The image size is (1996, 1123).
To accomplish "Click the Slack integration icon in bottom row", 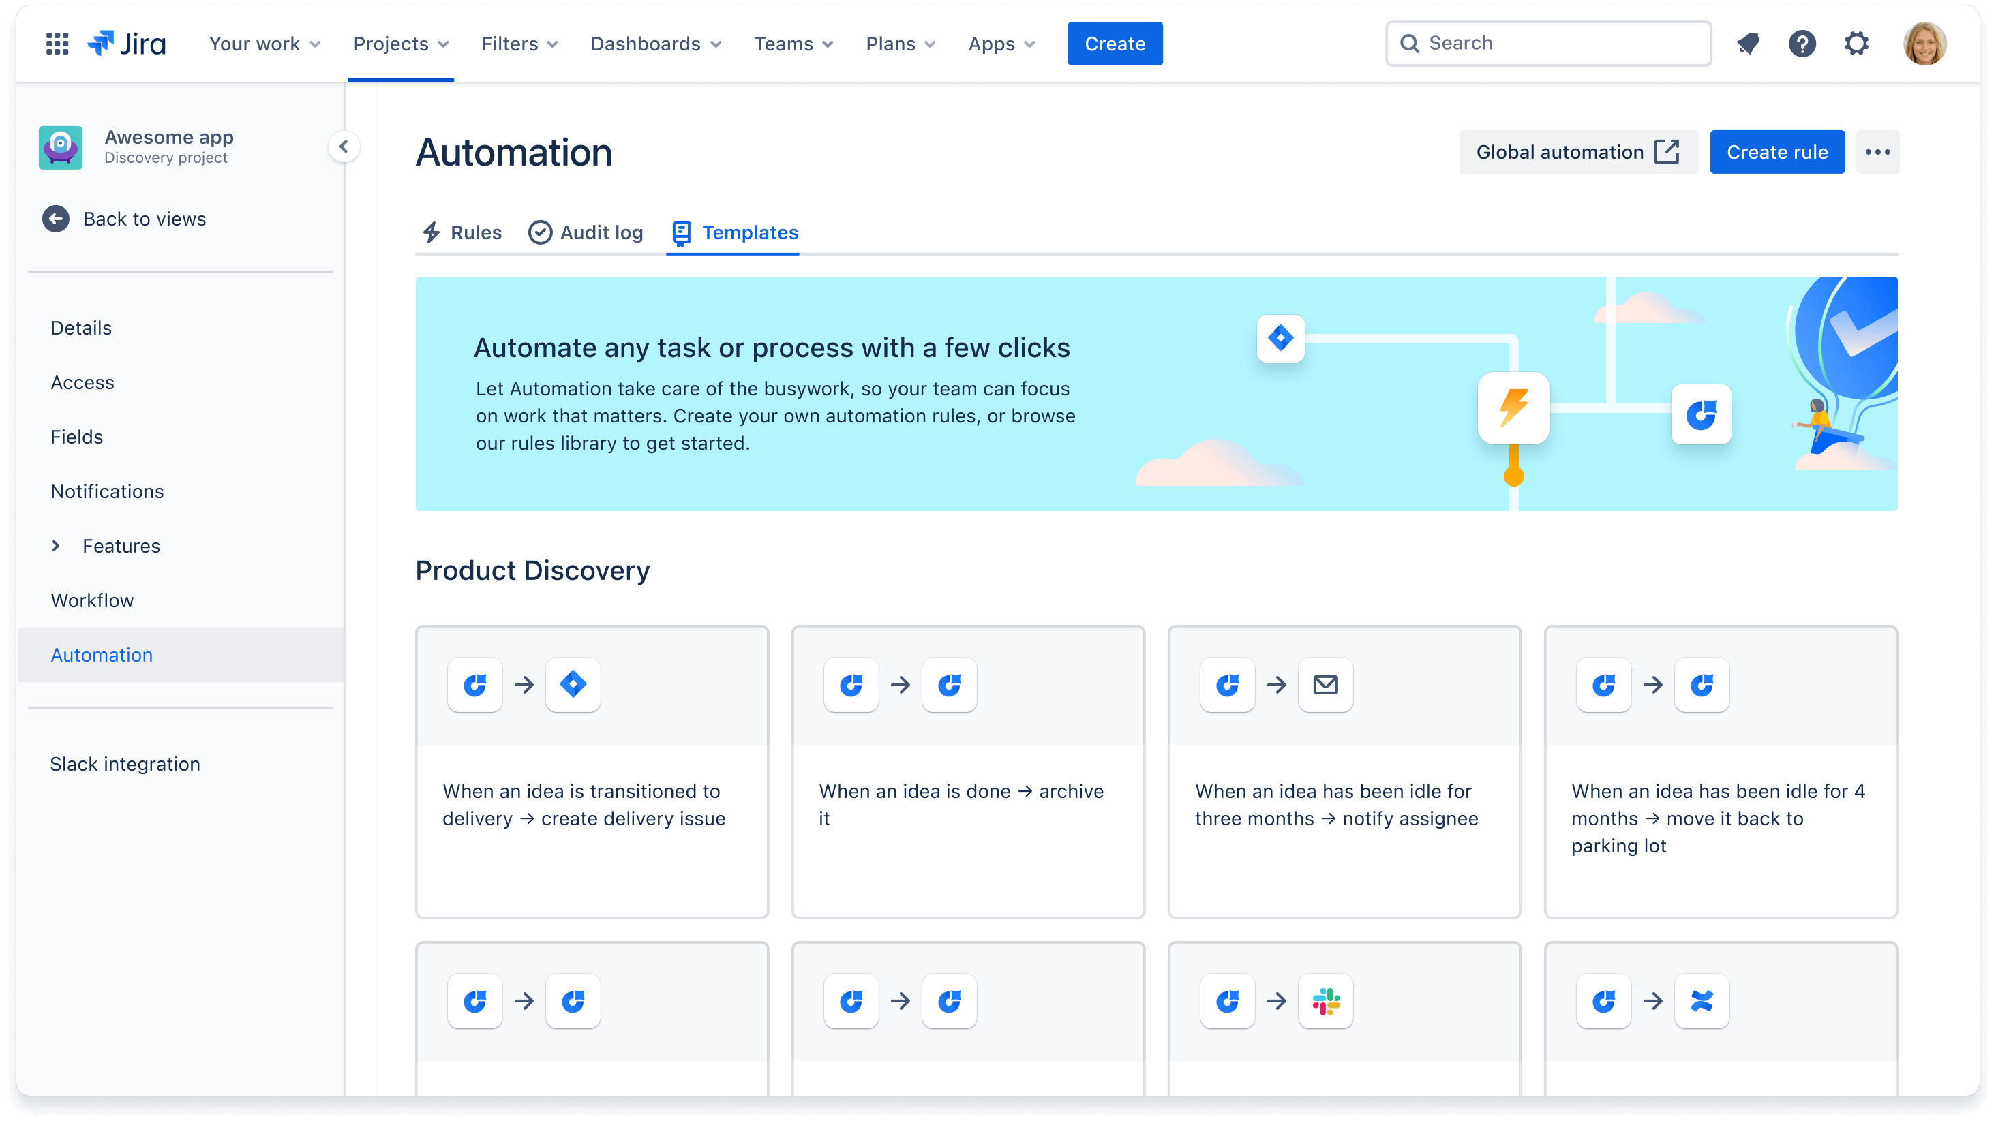I will (x=1325, y=1001).
